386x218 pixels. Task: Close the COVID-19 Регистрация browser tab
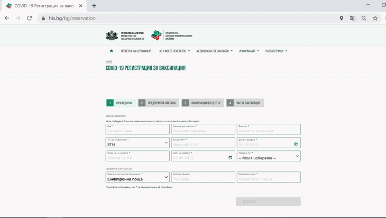[x=80, y=6]
